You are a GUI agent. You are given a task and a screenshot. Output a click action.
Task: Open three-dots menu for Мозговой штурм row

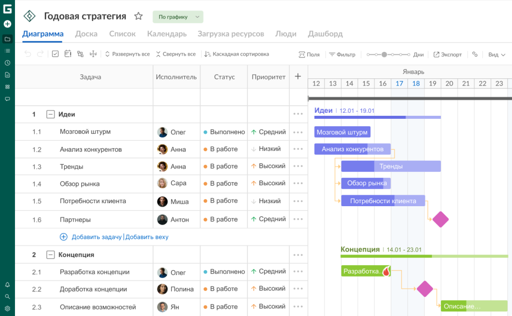298,132
